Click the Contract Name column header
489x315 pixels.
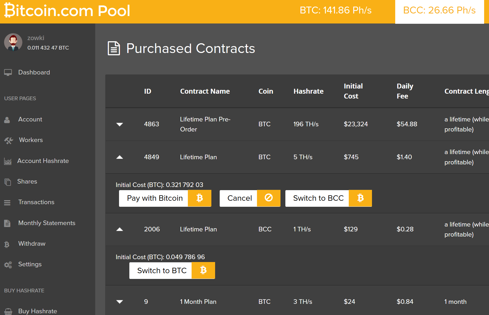click(x=205, y=91)
